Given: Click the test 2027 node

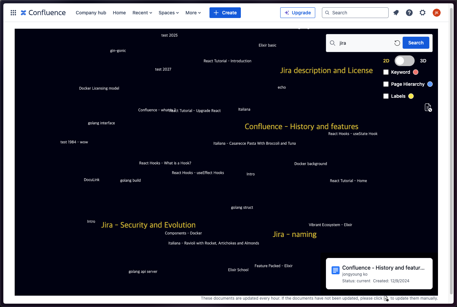Looking at the screenshot, I should pyautogui.click(x=163, y=69).
